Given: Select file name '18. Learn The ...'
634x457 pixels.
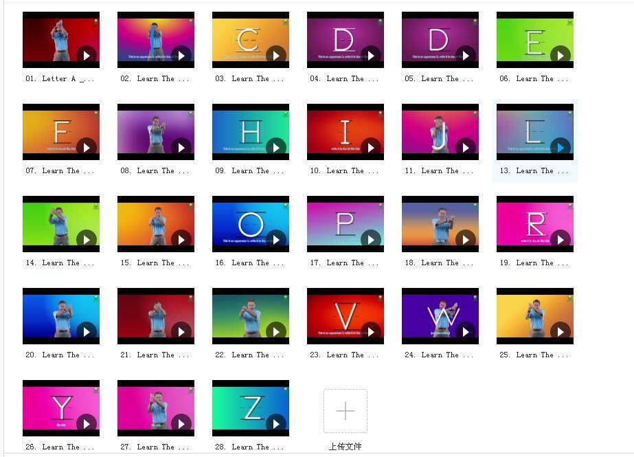Looking at the screenshot, I should click(x=439, y=263).
